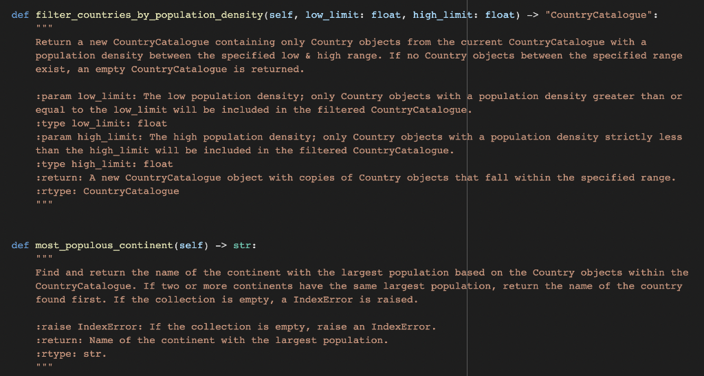Click self in most_populous_continent signature
This screenshot has width=704, height=376.
191,245
